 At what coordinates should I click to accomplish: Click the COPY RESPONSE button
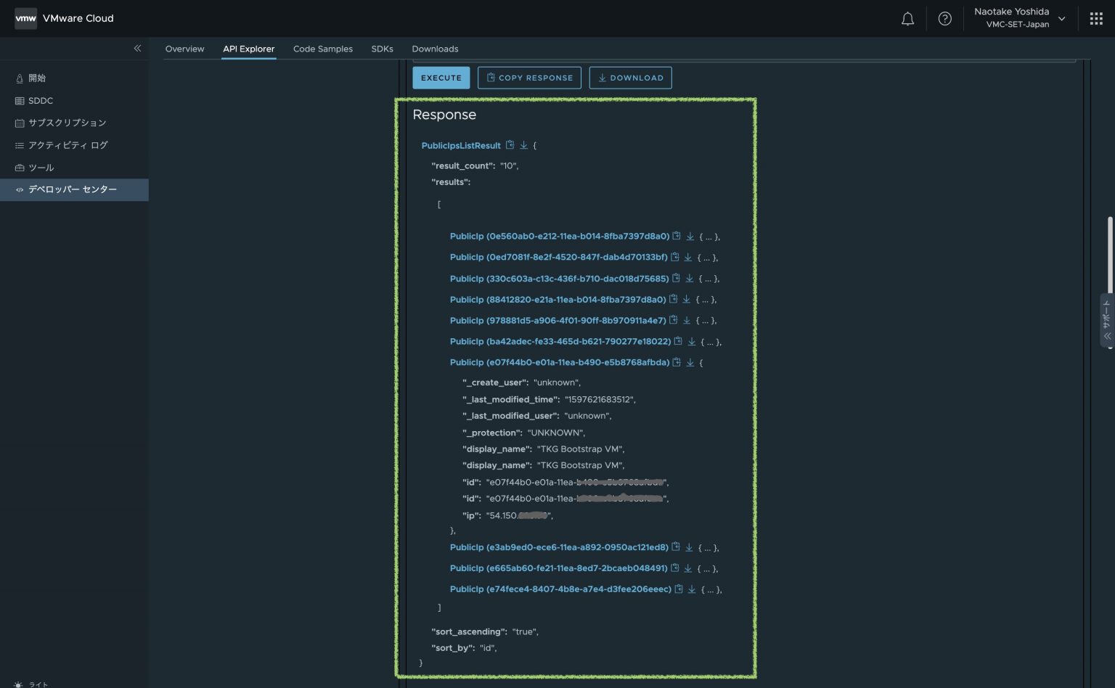pyautogui.click(x=529, y=78)
